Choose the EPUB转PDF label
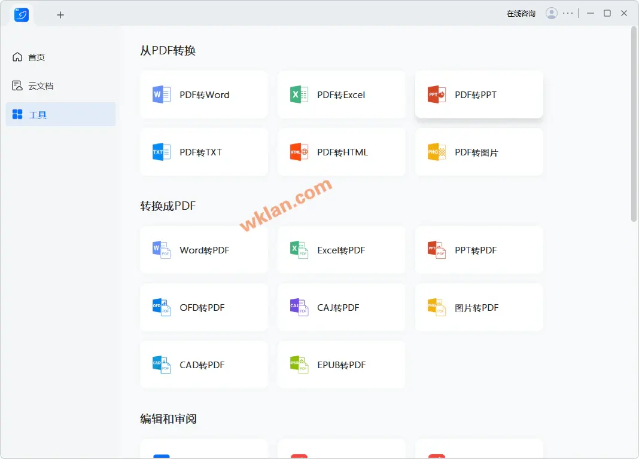Image resolution: width=639 pixels, height=459 pixels. [x=342, y=365]
